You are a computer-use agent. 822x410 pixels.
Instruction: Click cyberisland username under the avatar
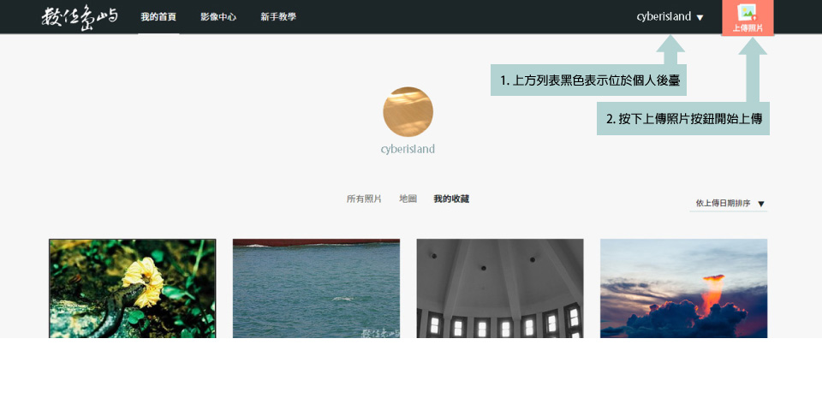click(x=408, y=149)
